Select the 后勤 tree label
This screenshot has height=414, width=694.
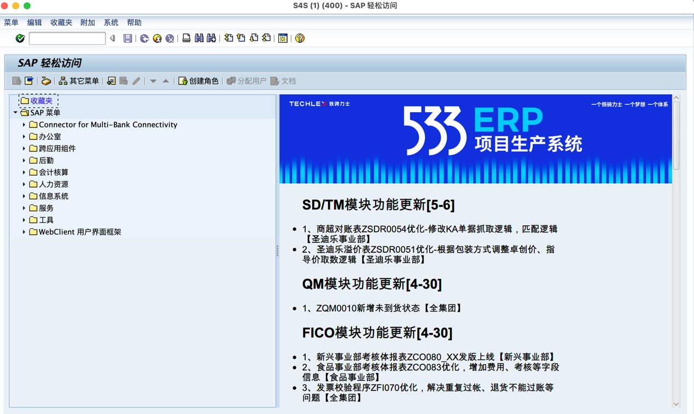coord(46,160)
